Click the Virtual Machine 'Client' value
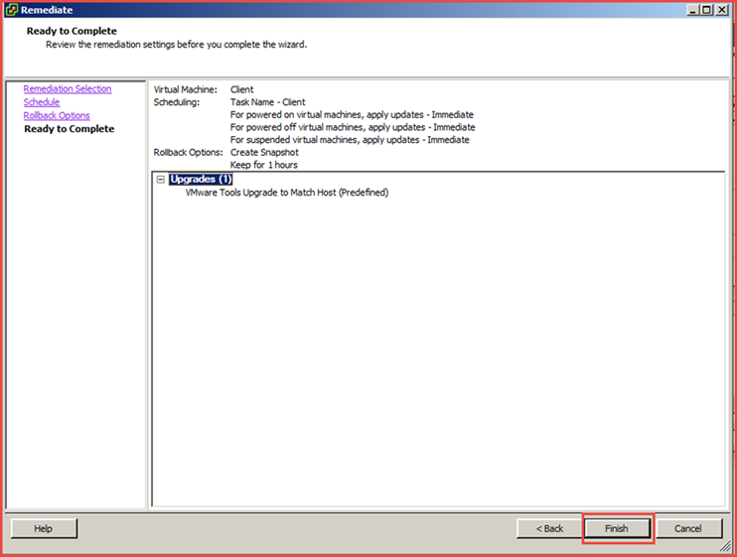 241,89
